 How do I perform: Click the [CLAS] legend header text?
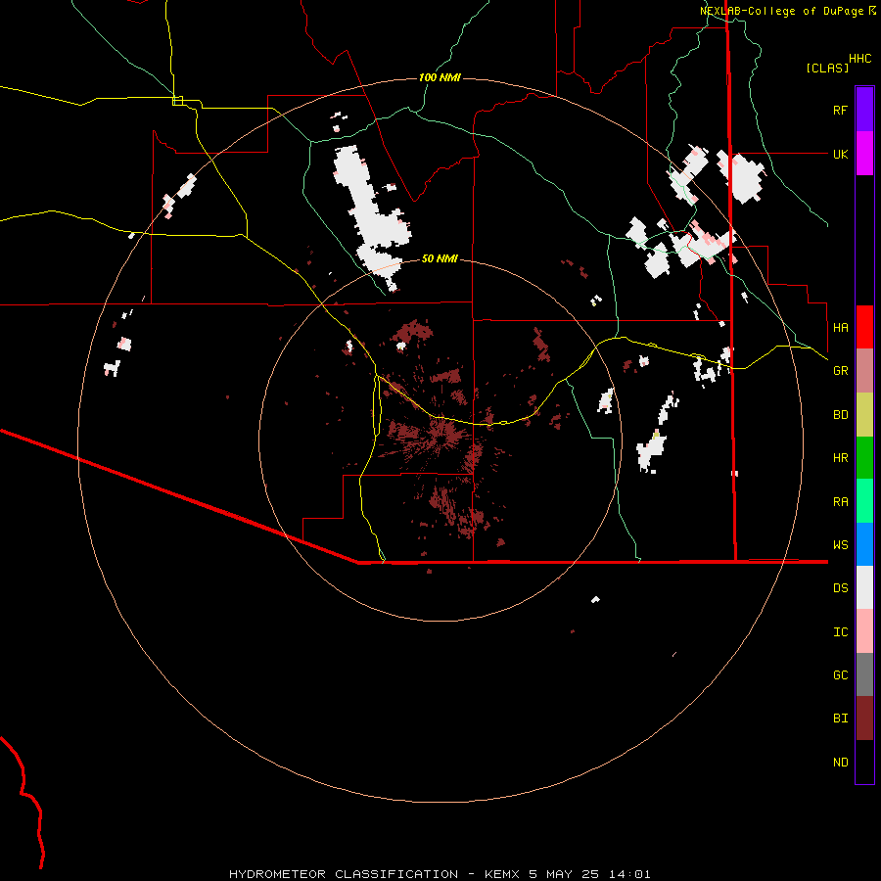827,69
